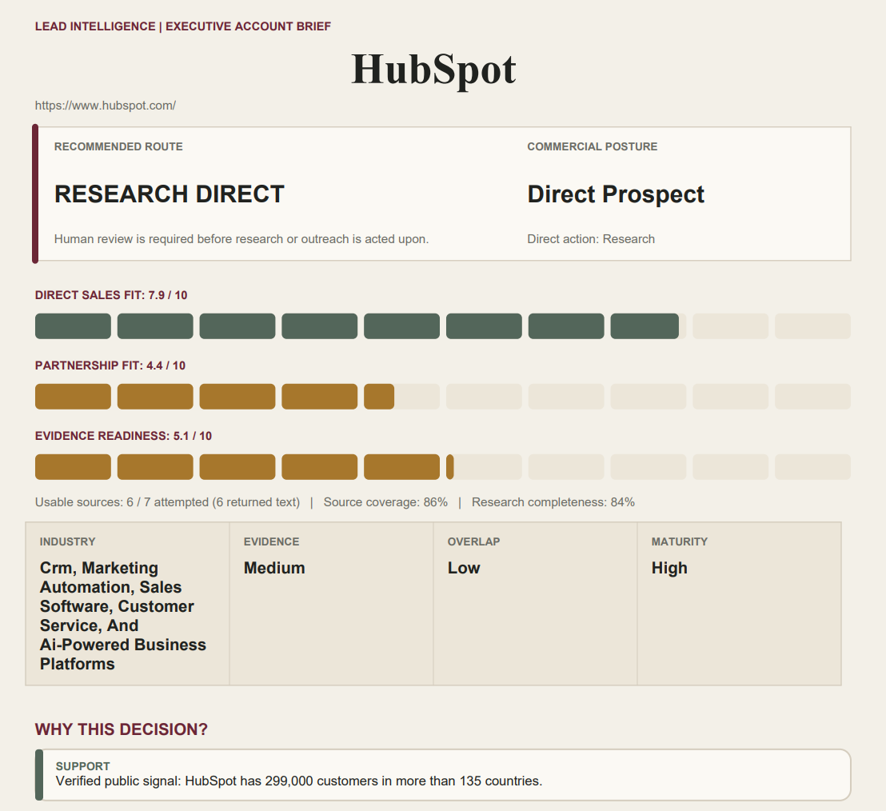Click 'Source coverage: 86%' text
Viewport: 886px width, 811px height.
coord(385,502)
